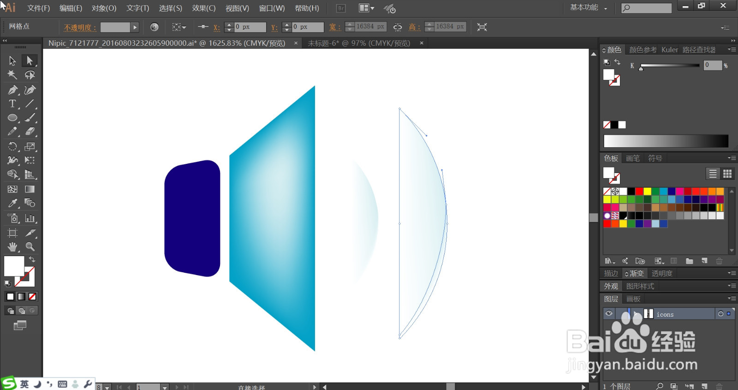Click the swatch libraries menu button
Viewport: 738px width, 390px height.
point(609,261)
